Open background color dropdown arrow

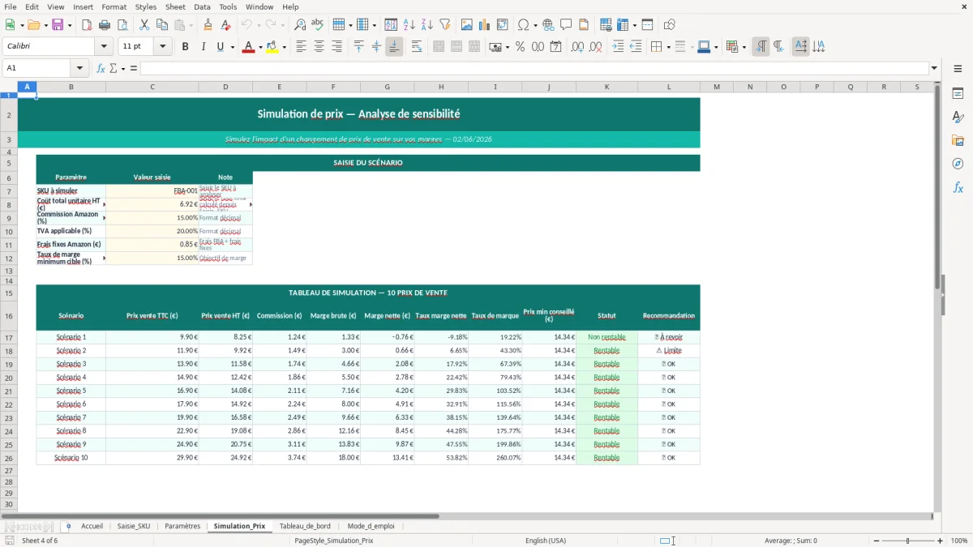click(x=284, y=47)
